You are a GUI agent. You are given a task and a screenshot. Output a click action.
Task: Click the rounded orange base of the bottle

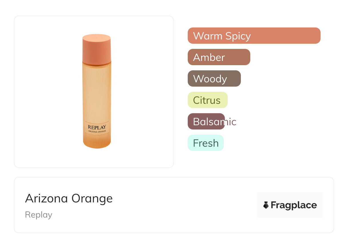point(97,142)
